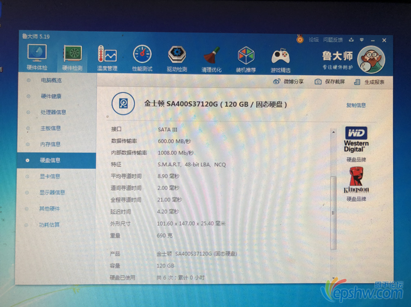Click 微博分享 Weibo share button
Viewport: 411px width, 307px height.
(x=288, y=81)
